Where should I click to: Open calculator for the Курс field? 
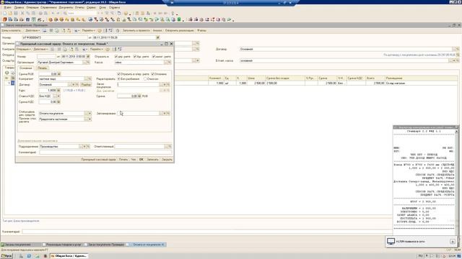tap(58, 91)
